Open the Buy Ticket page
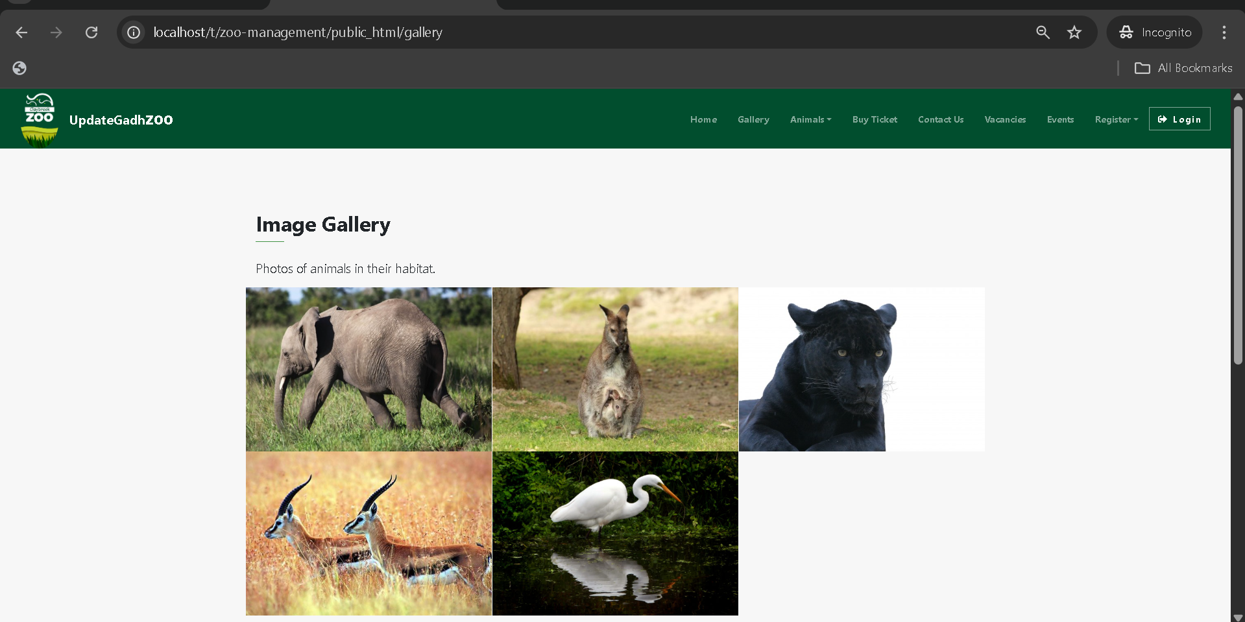The image size is (1245, 622). [875, 119]
